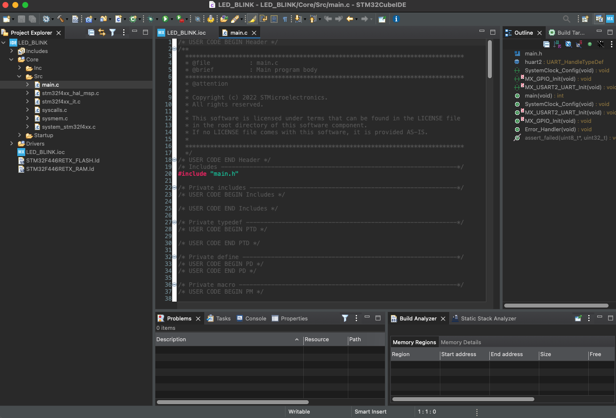Viewport: 616px width, 418px height.
Task: Sort by the Description column header
Action: tap(229, 339)
